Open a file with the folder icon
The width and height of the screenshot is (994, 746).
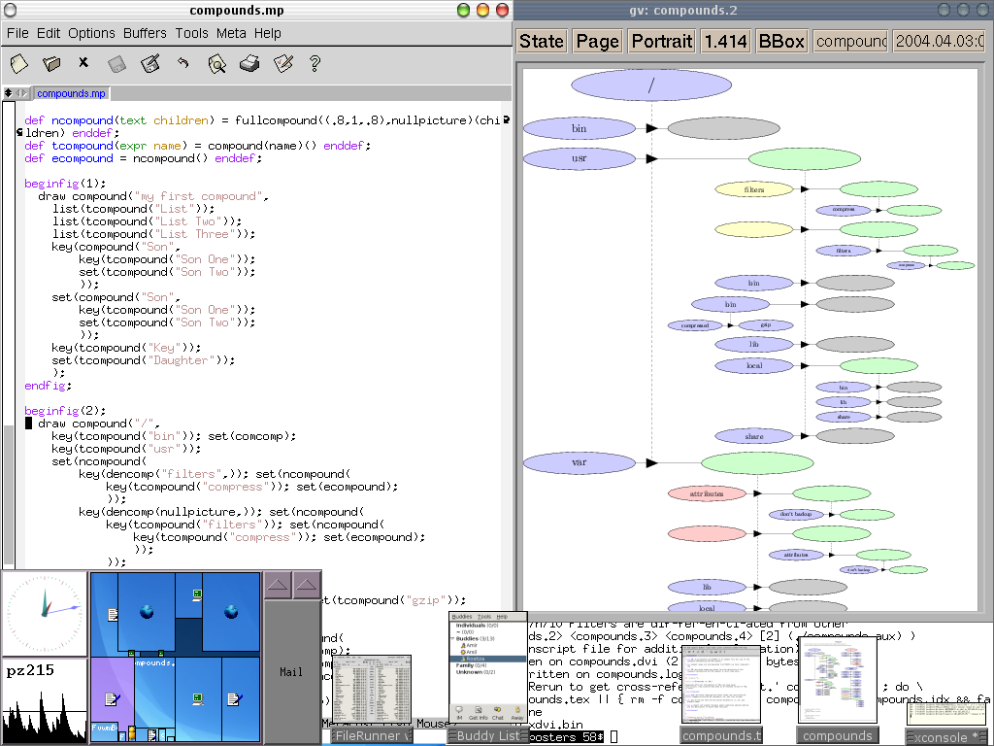[x=51, y=64]
